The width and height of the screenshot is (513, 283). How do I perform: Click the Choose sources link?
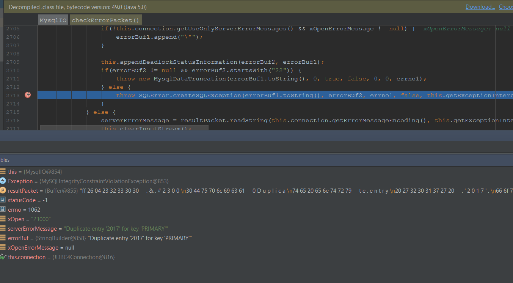point(505,7)
